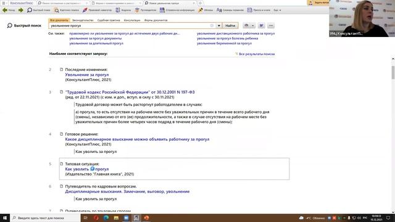Image resolution: width=395 pixels, height=222 pixels.
Task: Open snippet Как уволить за прогул under Готовое решение
Action: click(x=96, y=152)
